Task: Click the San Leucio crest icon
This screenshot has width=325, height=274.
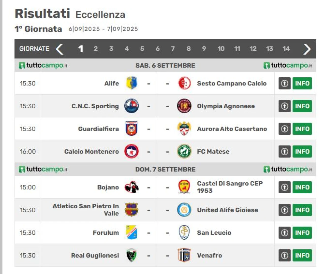Action: pos(184,233)
